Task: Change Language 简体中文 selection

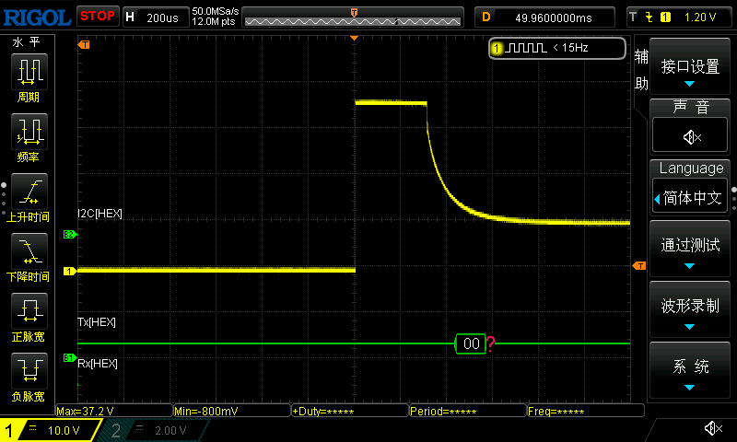Action: pyautogui.click(x=689, y=197)
